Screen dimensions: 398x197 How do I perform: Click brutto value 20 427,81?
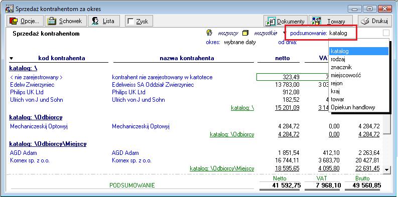(367, 160)
